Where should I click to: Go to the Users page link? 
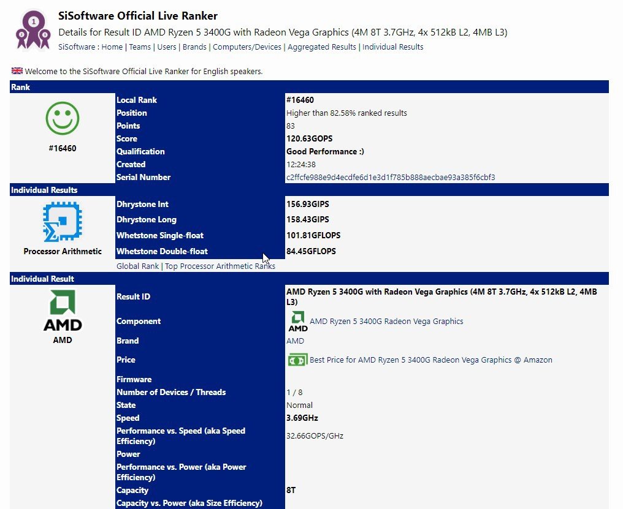[x=166, y=47]
